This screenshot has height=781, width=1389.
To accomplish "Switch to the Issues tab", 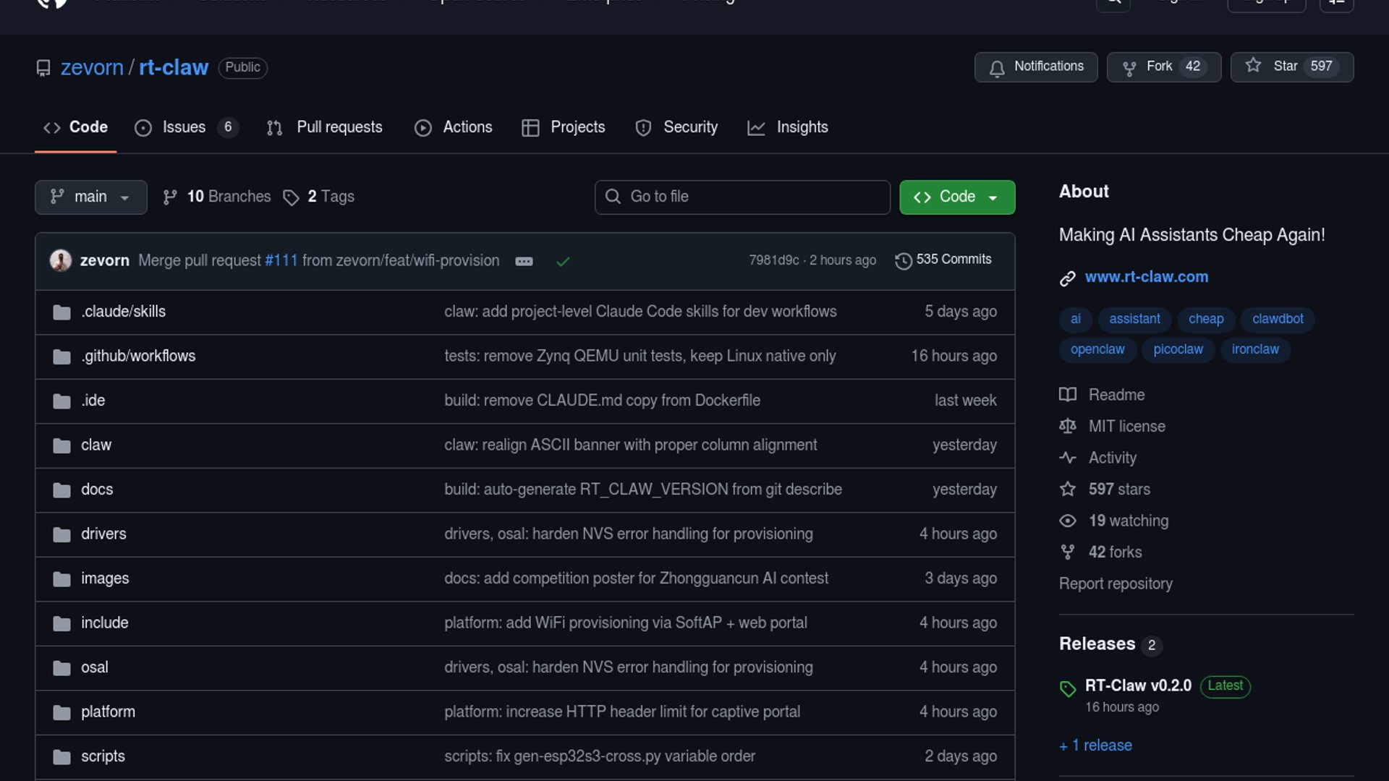I will tap(184, 127).
